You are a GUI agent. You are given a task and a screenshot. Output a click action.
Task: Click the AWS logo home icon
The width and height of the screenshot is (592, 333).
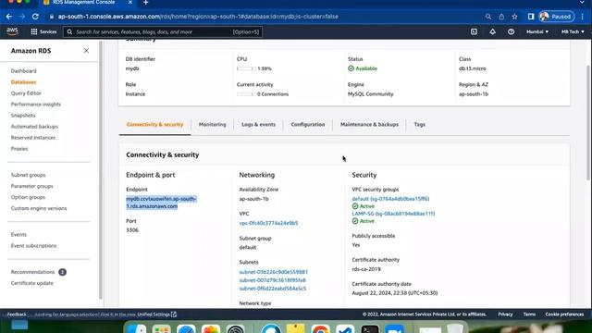tap(12, 31)
